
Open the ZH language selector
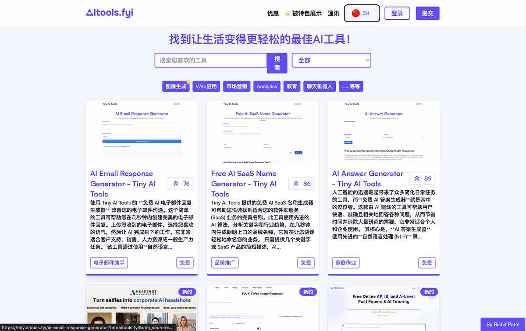tap(362, 13)
